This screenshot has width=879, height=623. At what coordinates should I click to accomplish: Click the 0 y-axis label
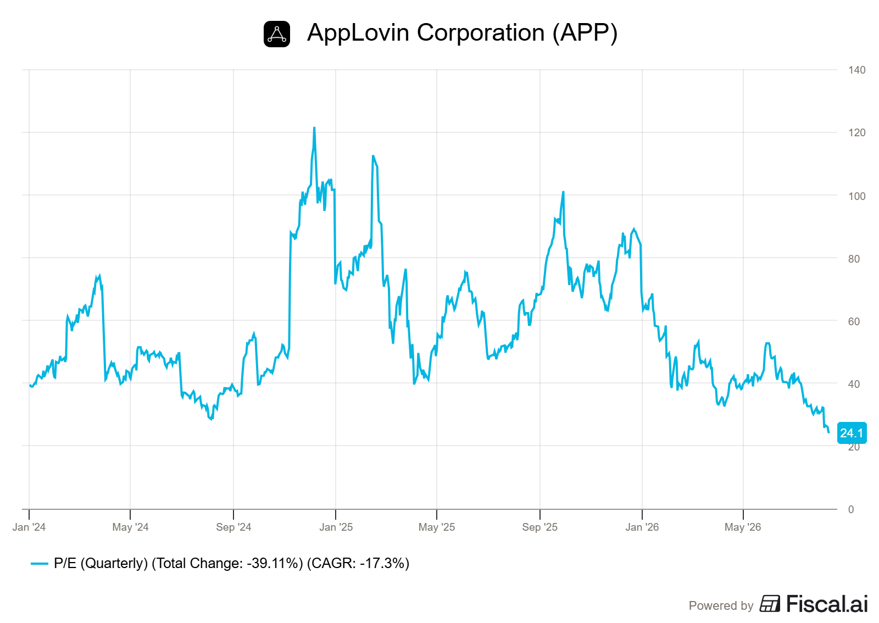851,509
